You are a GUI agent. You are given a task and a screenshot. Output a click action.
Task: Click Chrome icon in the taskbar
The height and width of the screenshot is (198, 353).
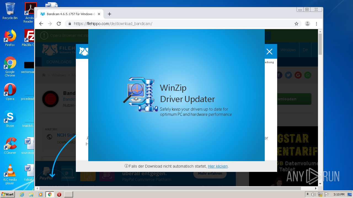tap(50, 194)
